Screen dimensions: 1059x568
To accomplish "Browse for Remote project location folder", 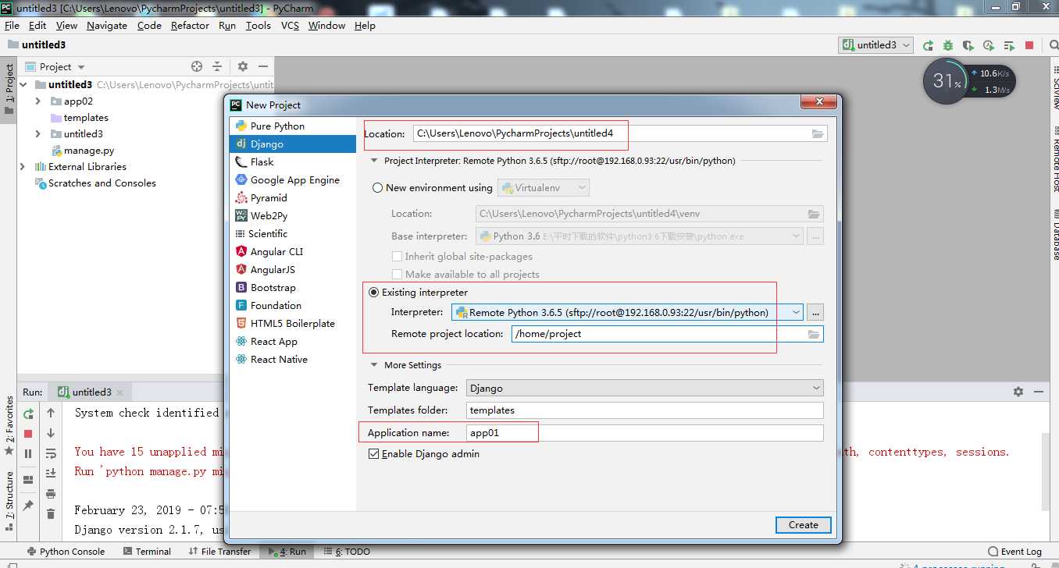I will tap(814, 334).
